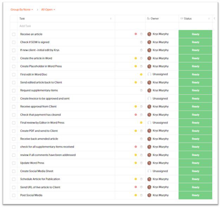Click yellow dot on Create the article in Word

pos(136,58)
